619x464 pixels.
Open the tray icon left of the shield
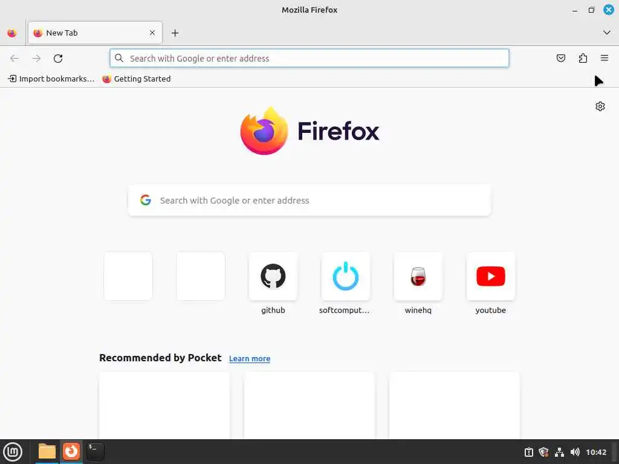[528, 452]
